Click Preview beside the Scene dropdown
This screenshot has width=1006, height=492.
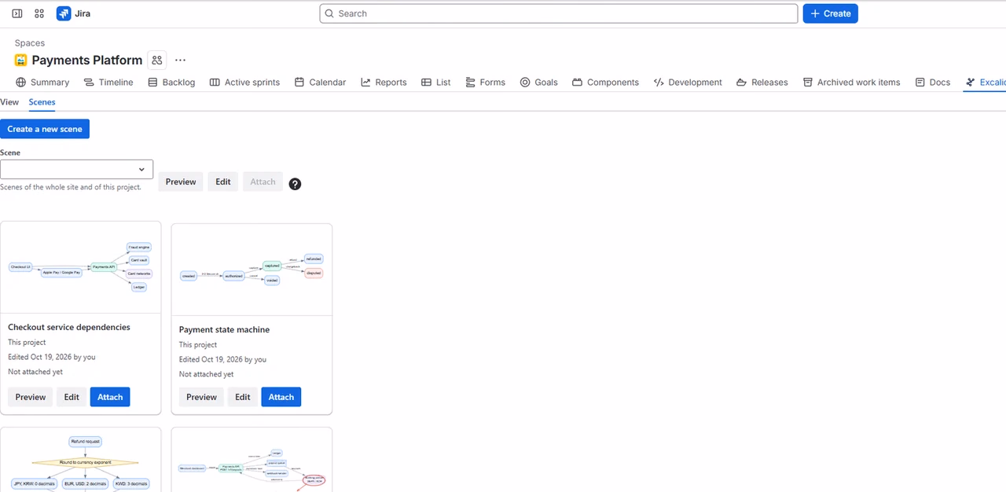pos(181,182)
